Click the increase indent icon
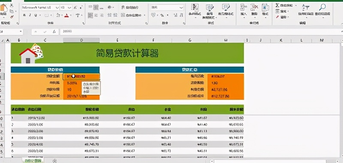 115,15
